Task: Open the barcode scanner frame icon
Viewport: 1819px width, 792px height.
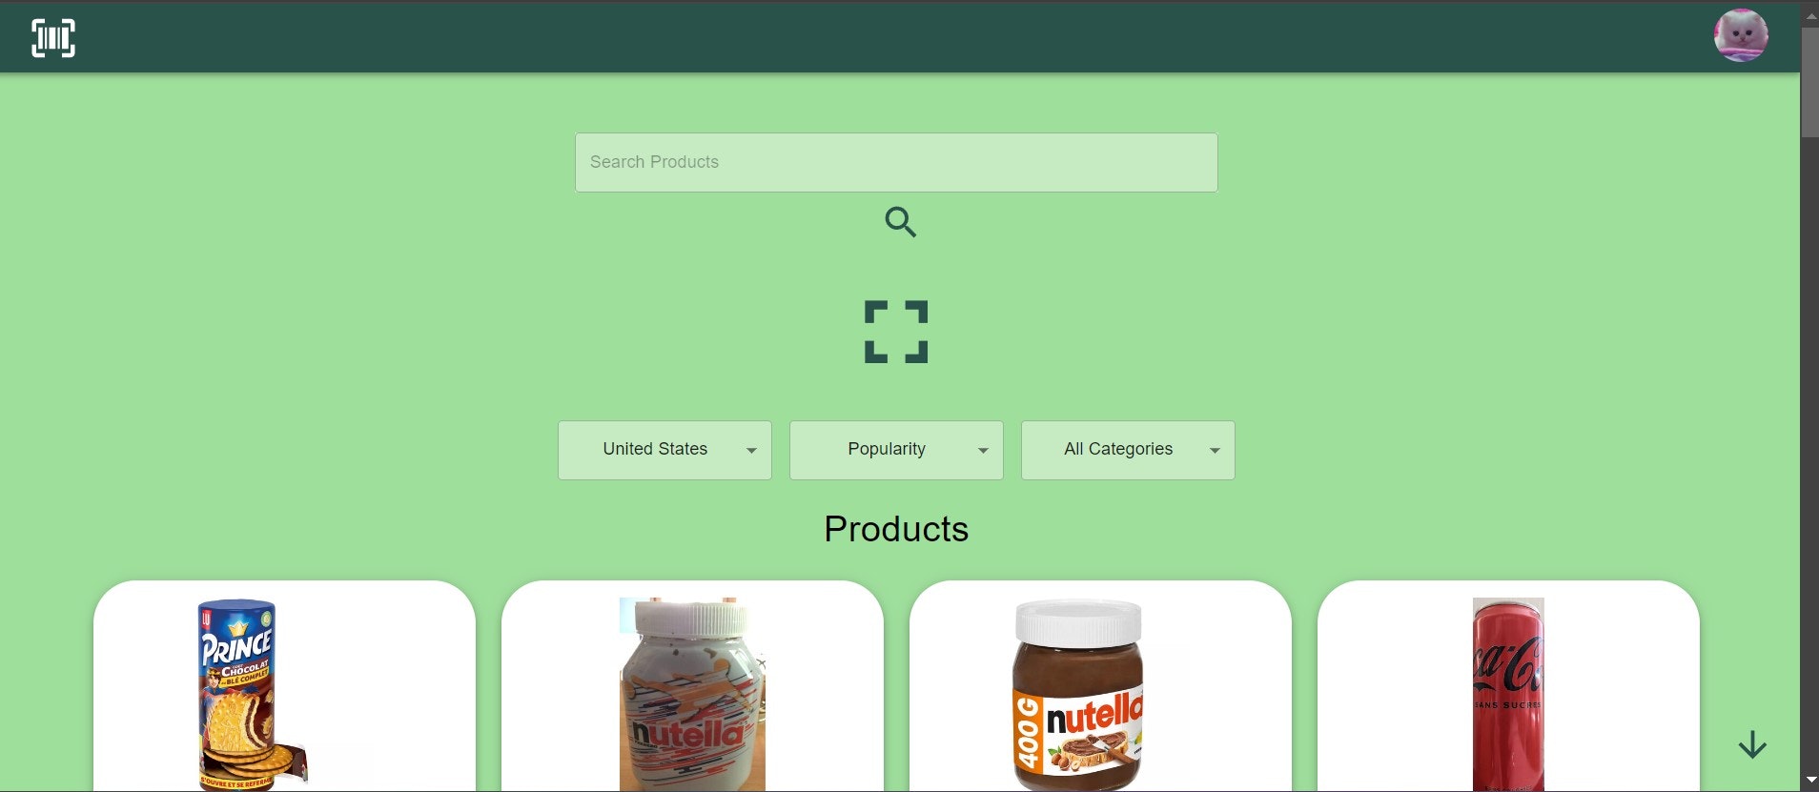Action: point(896,332)
